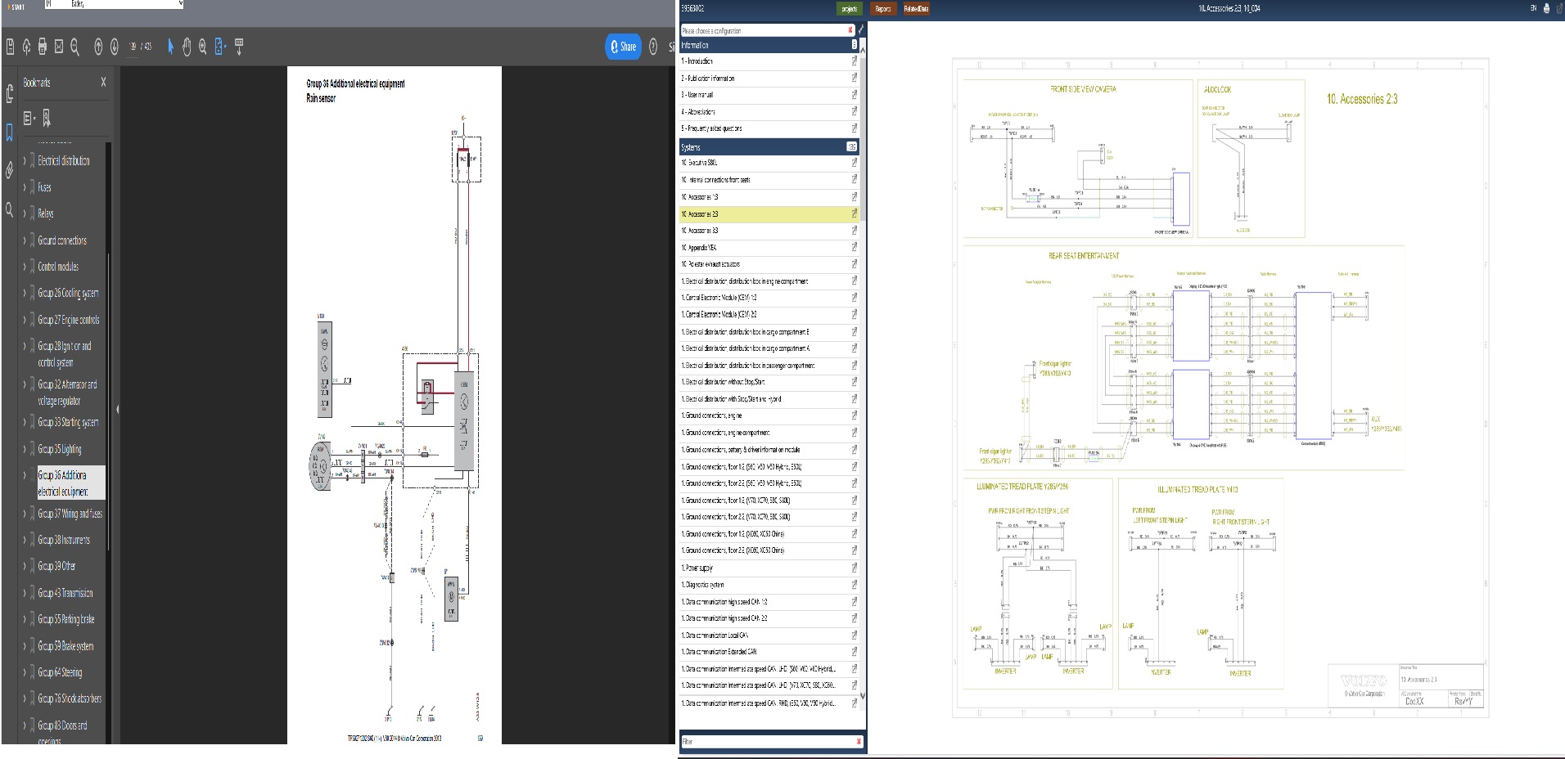Click the Attachments paperclip icon in the left sidebar
Image resolution: width=1565 pixels, height=759 pixels.
(8, 171)
